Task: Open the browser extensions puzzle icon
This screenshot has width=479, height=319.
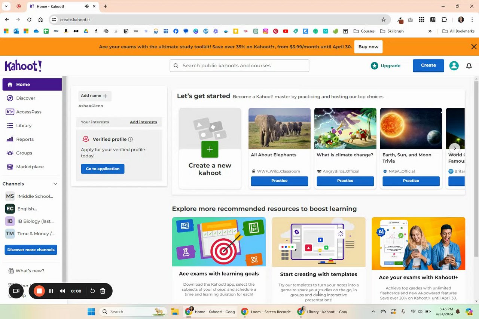Action: 444,19
